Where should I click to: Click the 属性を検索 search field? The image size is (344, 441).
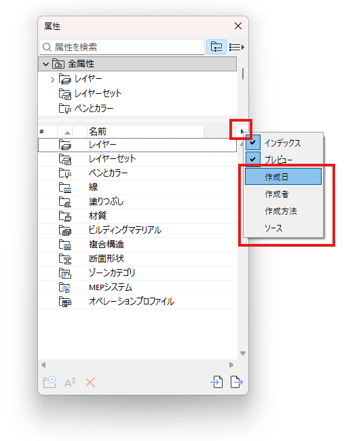[122, 47]
